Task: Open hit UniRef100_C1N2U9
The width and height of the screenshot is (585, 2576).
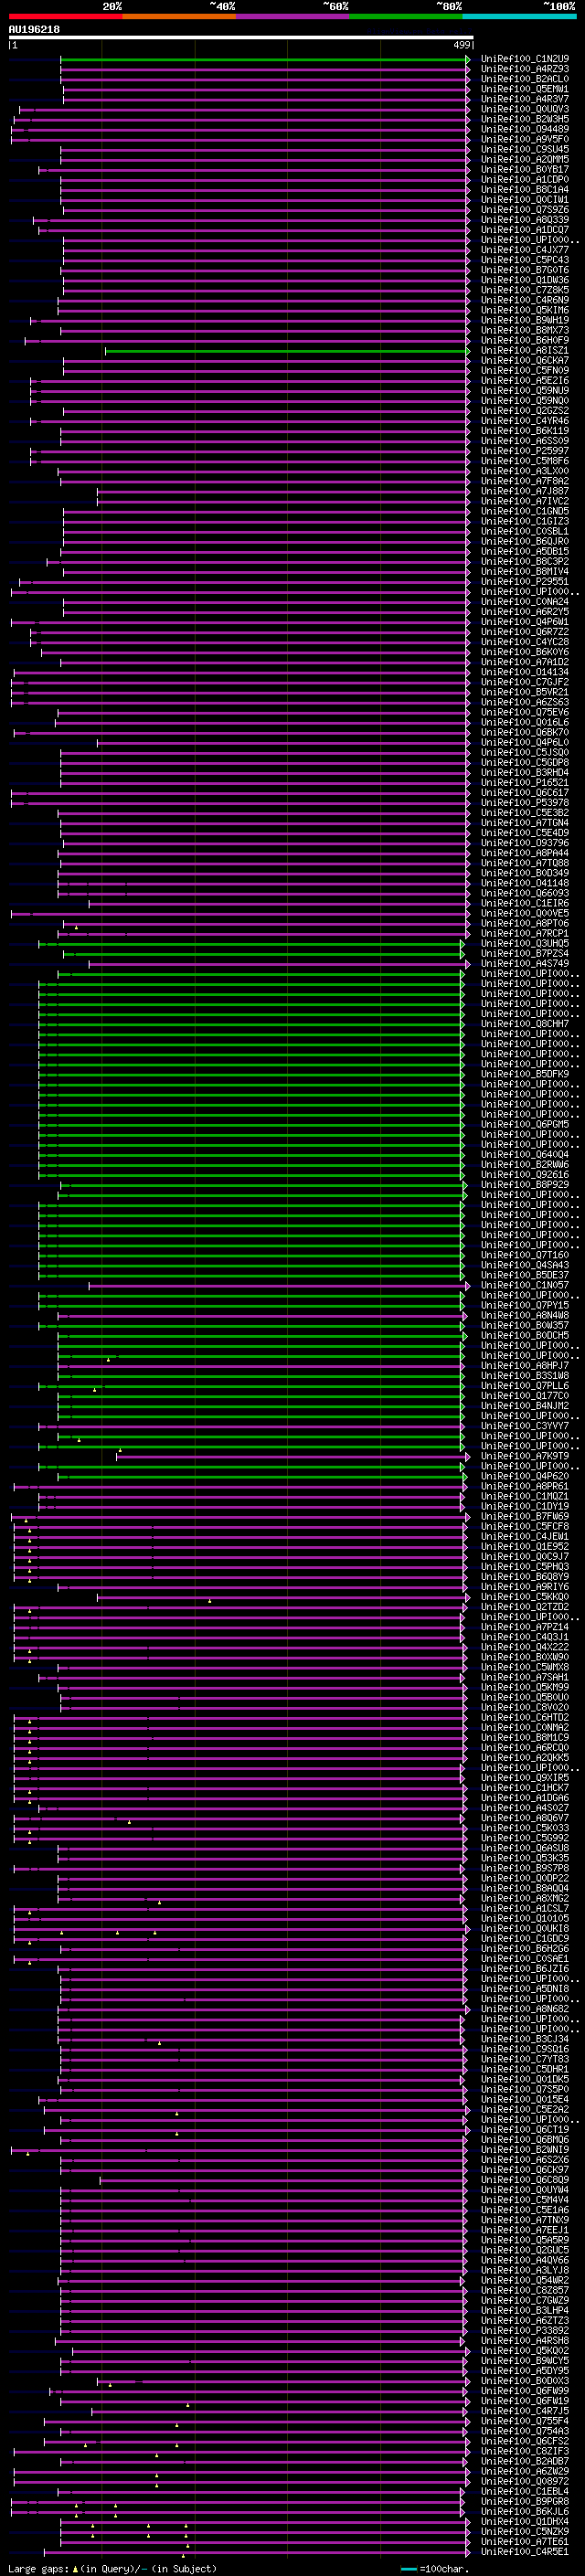Action: (525, 59)
